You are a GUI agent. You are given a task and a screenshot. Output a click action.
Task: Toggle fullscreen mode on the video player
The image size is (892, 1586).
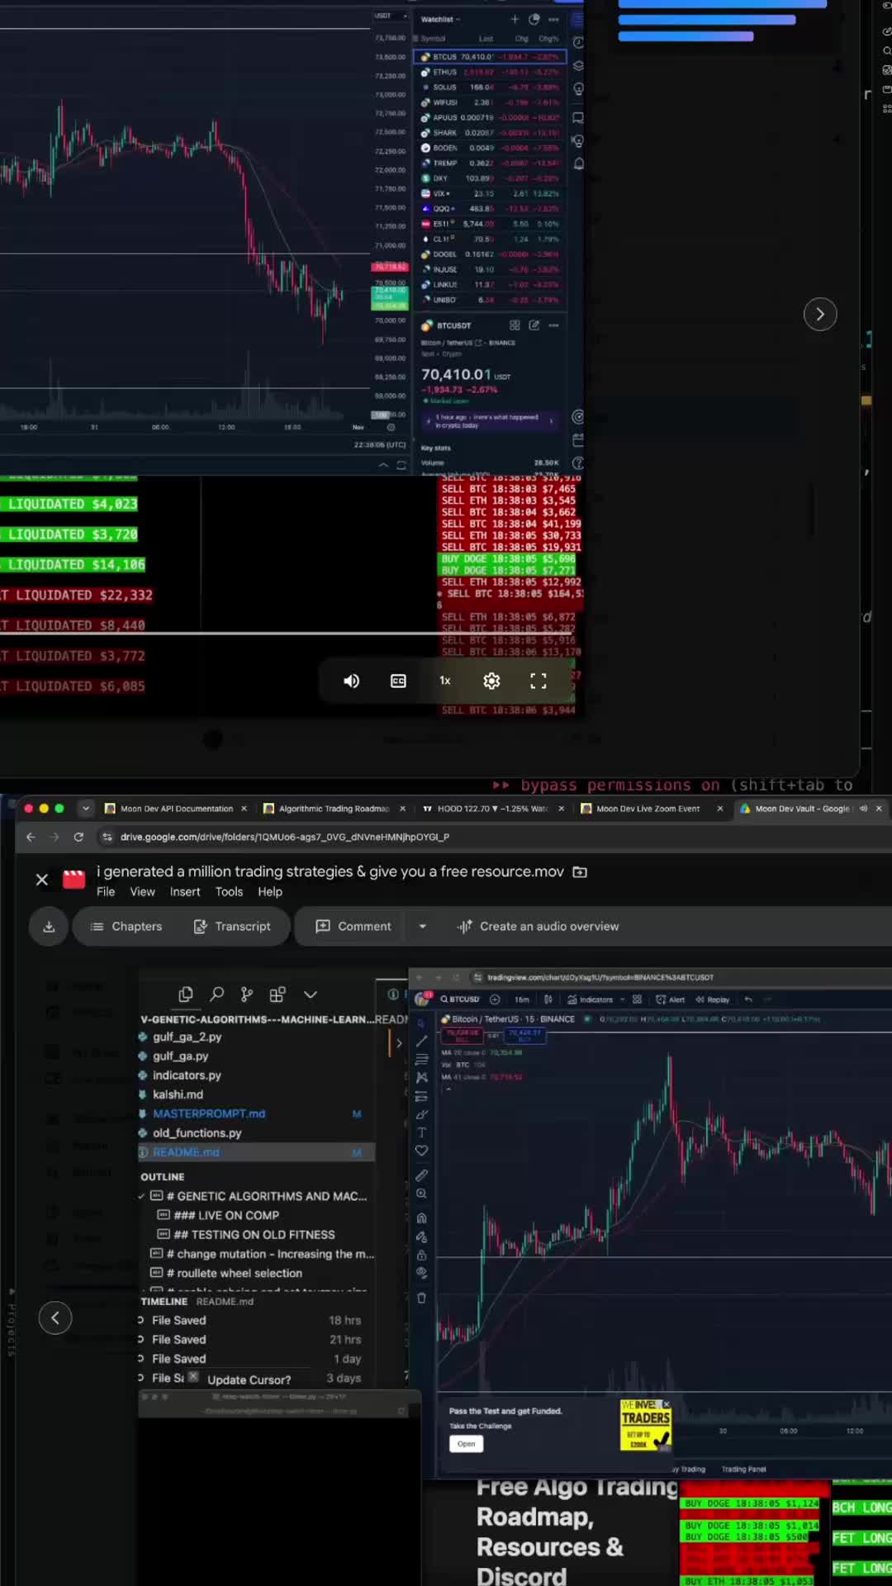pos(539,681)
